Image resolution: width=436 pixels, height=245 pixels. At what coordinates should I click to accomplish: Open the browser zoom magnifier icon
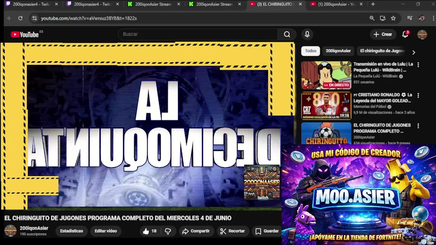click(372, 18)
